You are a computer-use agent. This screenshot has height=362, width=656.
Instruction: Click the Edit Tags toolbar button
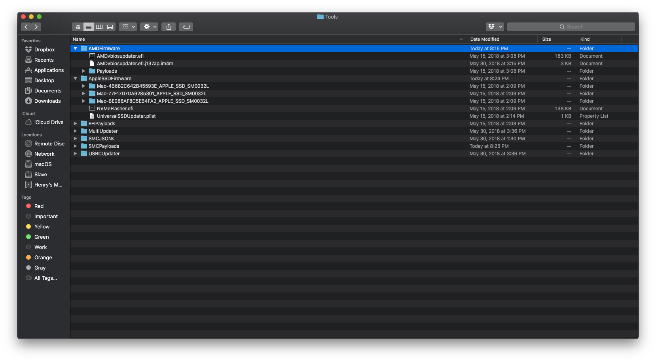click(186, 27)
